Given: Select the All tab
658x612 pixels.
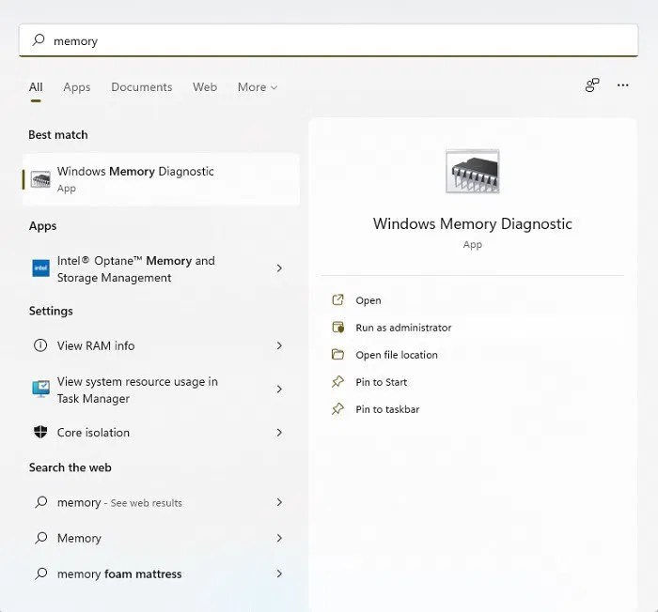Looking at the screenshot, I should [36, 87].
